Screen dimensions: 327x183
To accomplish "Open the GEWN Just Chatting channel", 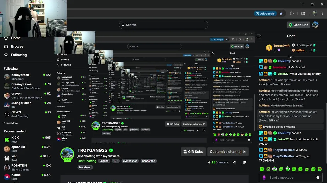I will [27, 114].
